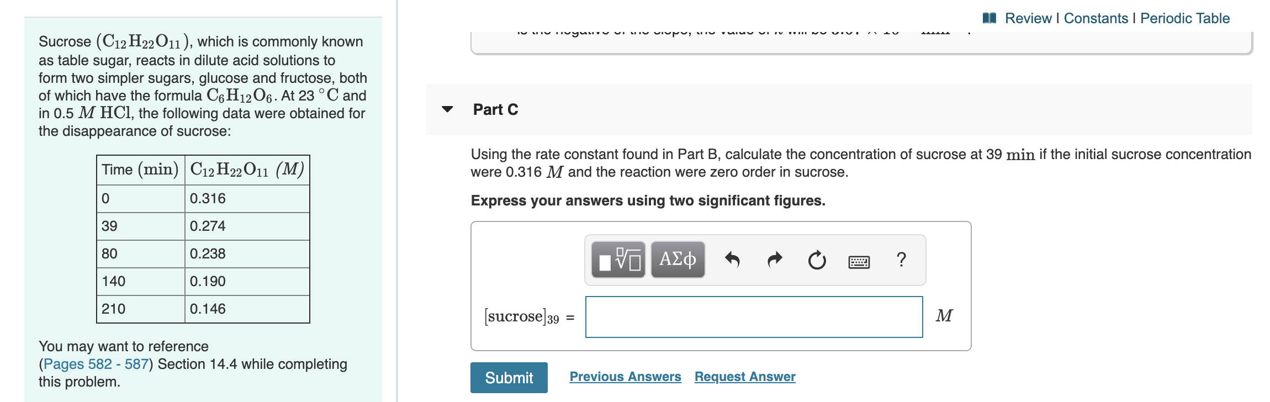Open the equation editor help
The width and height of the screenshot is (1270, 402).
tap(901, 260)
